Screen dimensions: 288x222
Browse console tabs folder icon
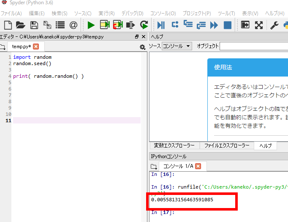[154, 167]
